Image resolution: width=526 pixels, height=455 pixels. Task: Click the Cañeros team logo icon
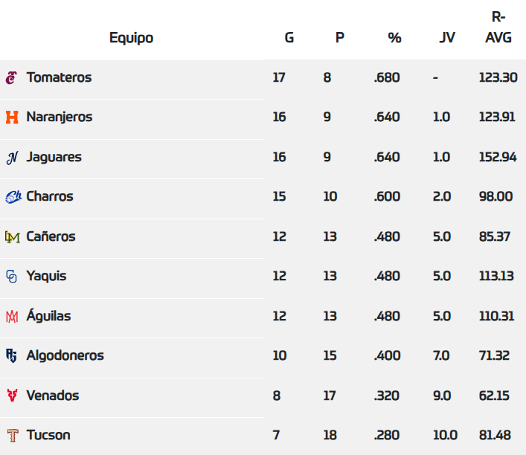12,237
